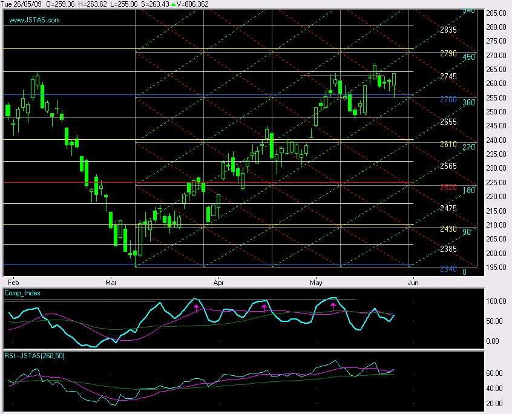The width and height of the screenshot is (512, 414).
Task: Select the red 2520 price level label
Action: click(x=448, y=188)
